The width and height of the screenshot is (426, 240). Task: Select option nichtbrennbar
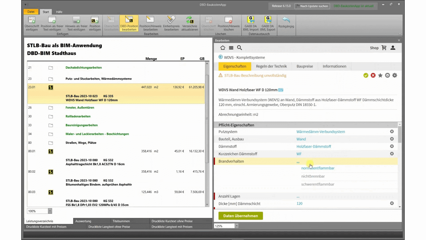click(x=313, y=176)
